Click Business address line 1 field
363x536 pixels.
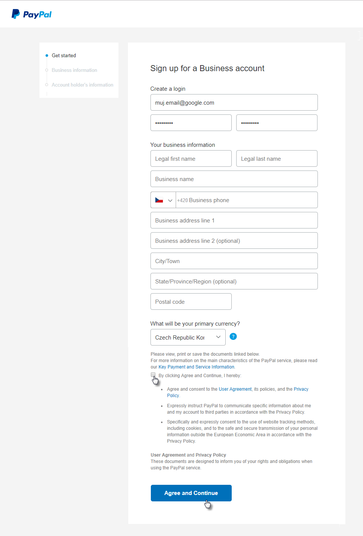[234, 220]
